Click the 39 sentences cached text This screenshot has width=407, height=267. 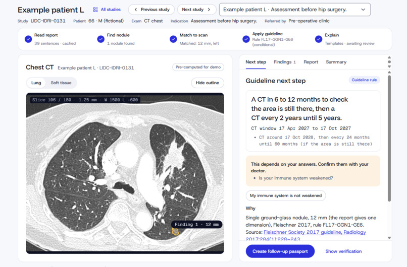tap(55, 43)
